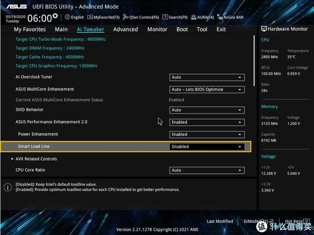Click Target CPU Graphics Frequency: 1300MHz

click(57, 66)
